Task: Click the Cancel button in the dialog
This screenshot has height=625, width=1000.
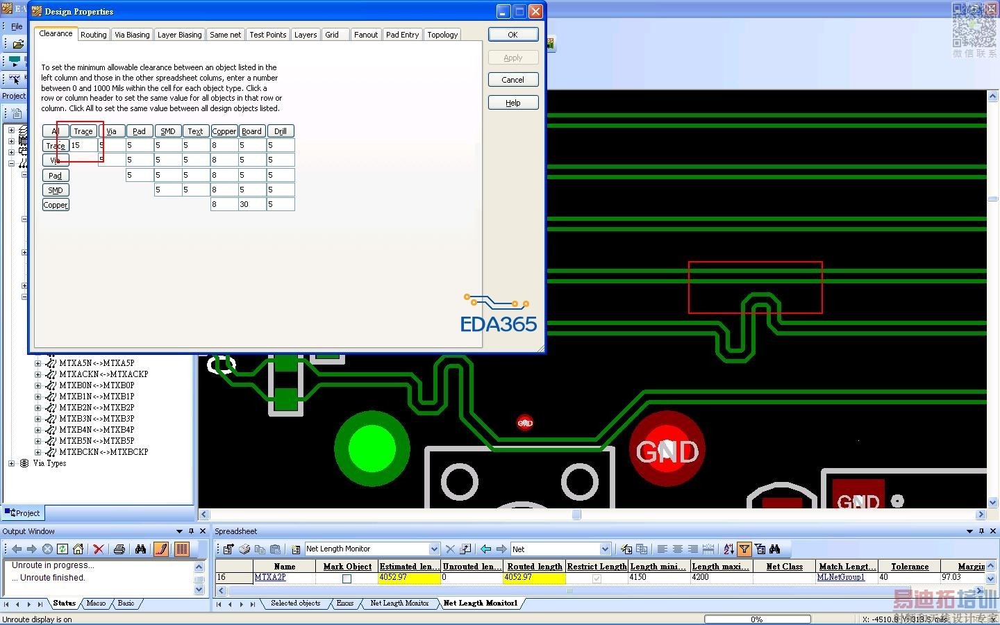Action: [x=512, y=80]
